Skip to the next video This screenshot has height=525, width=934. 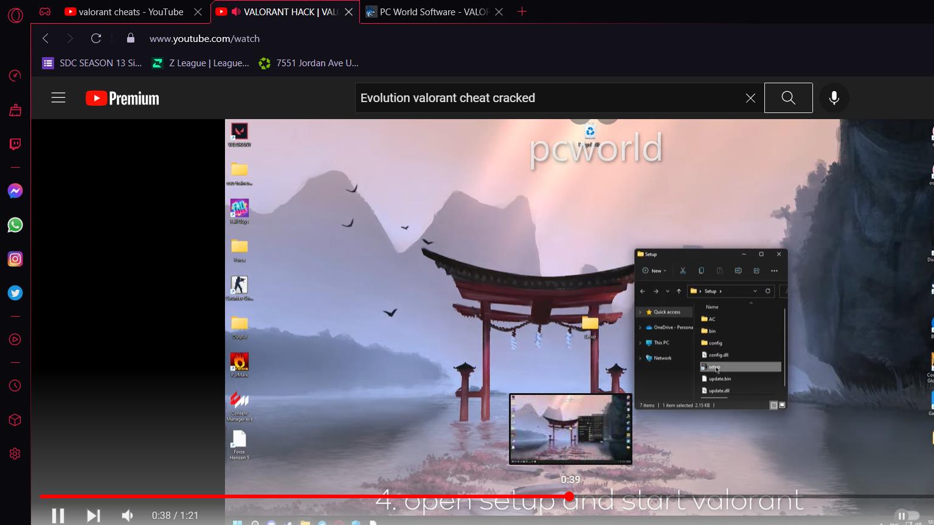coord(93,515)
